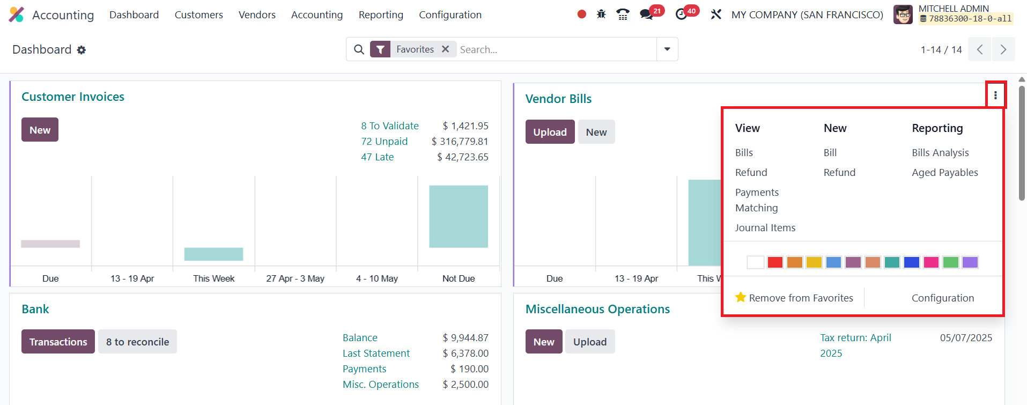Viewport: 1027px width, 405px height.
Task: Open the Vendors menu
Action: click(257, 14)
